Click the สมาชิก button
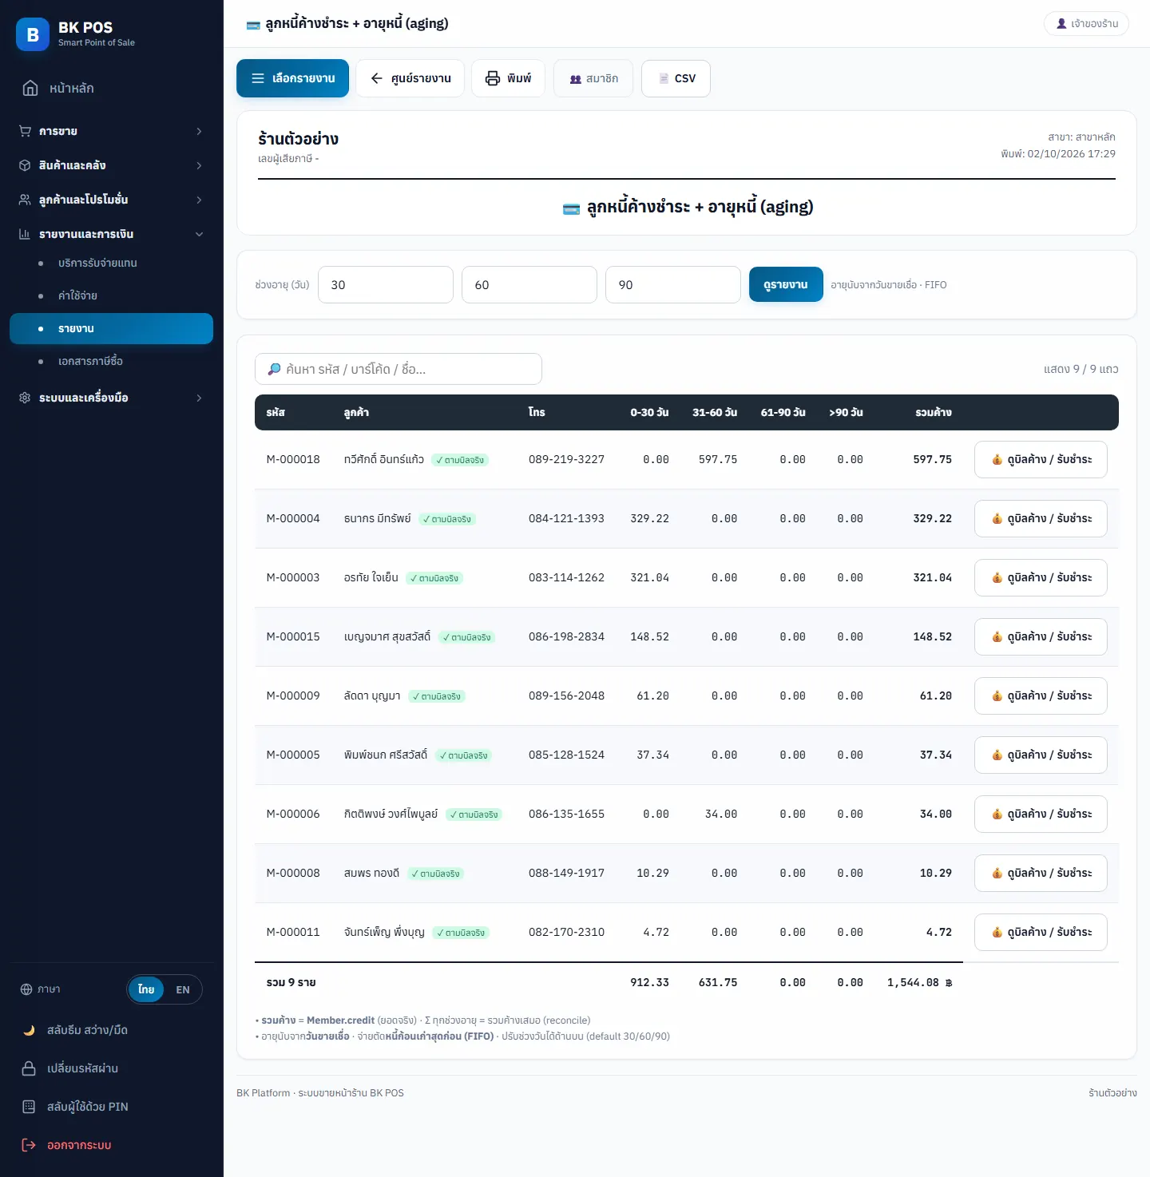The width and height of the screenshot is (1150, 1177). pos(593,78)
